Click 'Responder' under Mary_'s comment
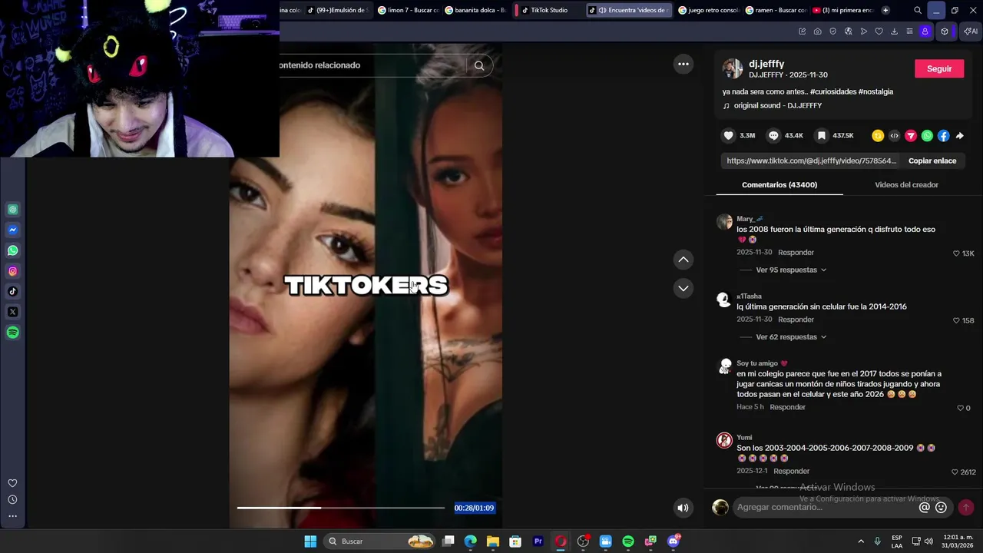The image size is (983, 553). point(796,253)
